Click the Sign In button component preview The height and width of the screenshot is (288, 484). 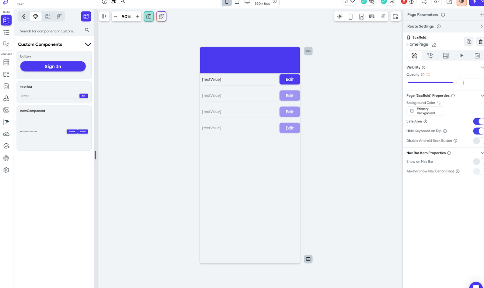pos(53,66)
